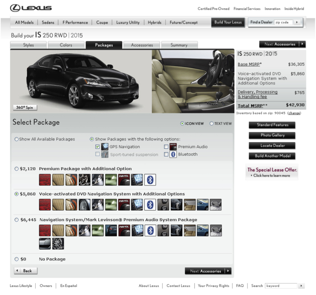316x295 pixels.
Task: Click 18-inch spoke wheel icon in $6,445 package
Action: [x=58, y=244]
